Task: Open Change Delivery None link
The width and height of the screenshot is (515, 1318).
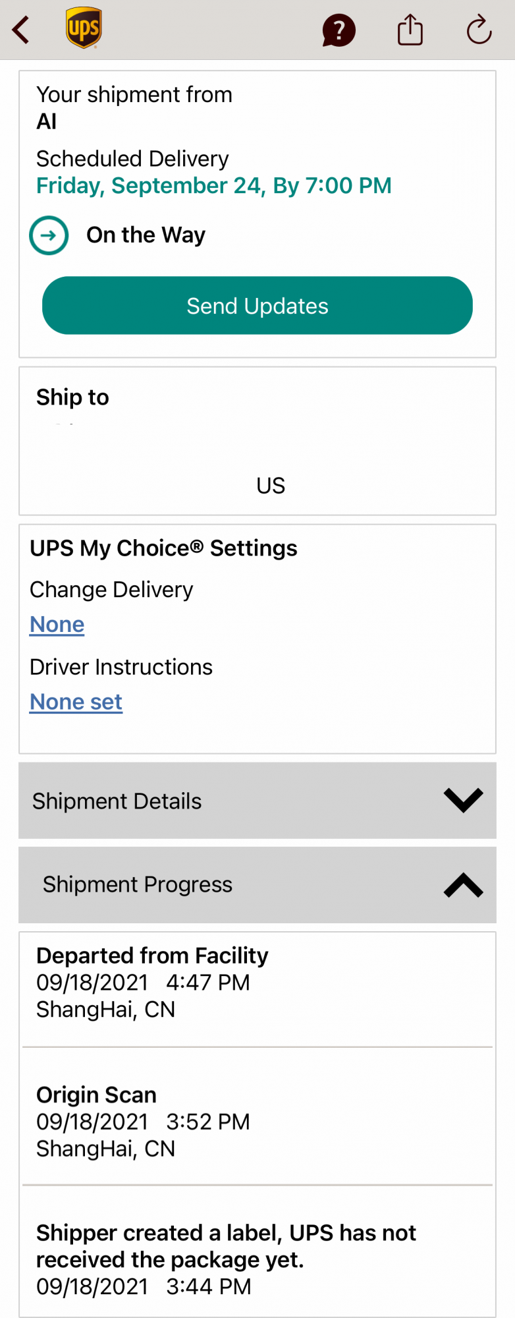Action: (x=57, y=624)
